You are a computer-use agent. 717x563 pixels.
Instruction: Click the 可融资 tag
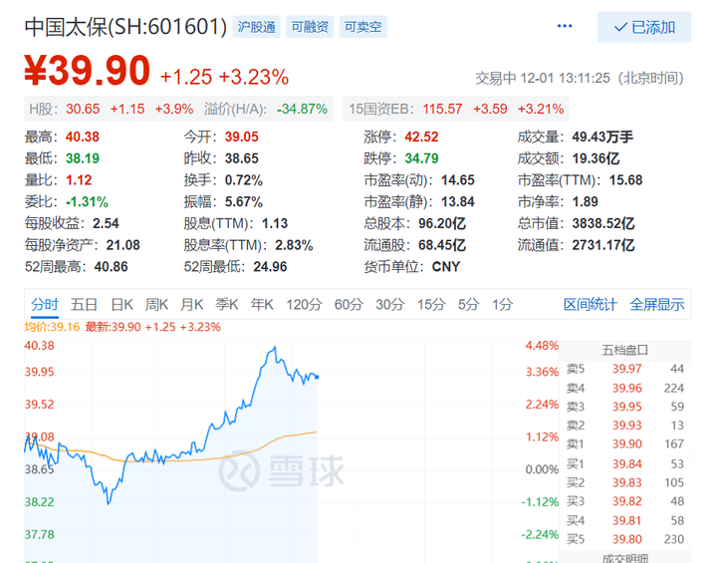pos(310,27)
